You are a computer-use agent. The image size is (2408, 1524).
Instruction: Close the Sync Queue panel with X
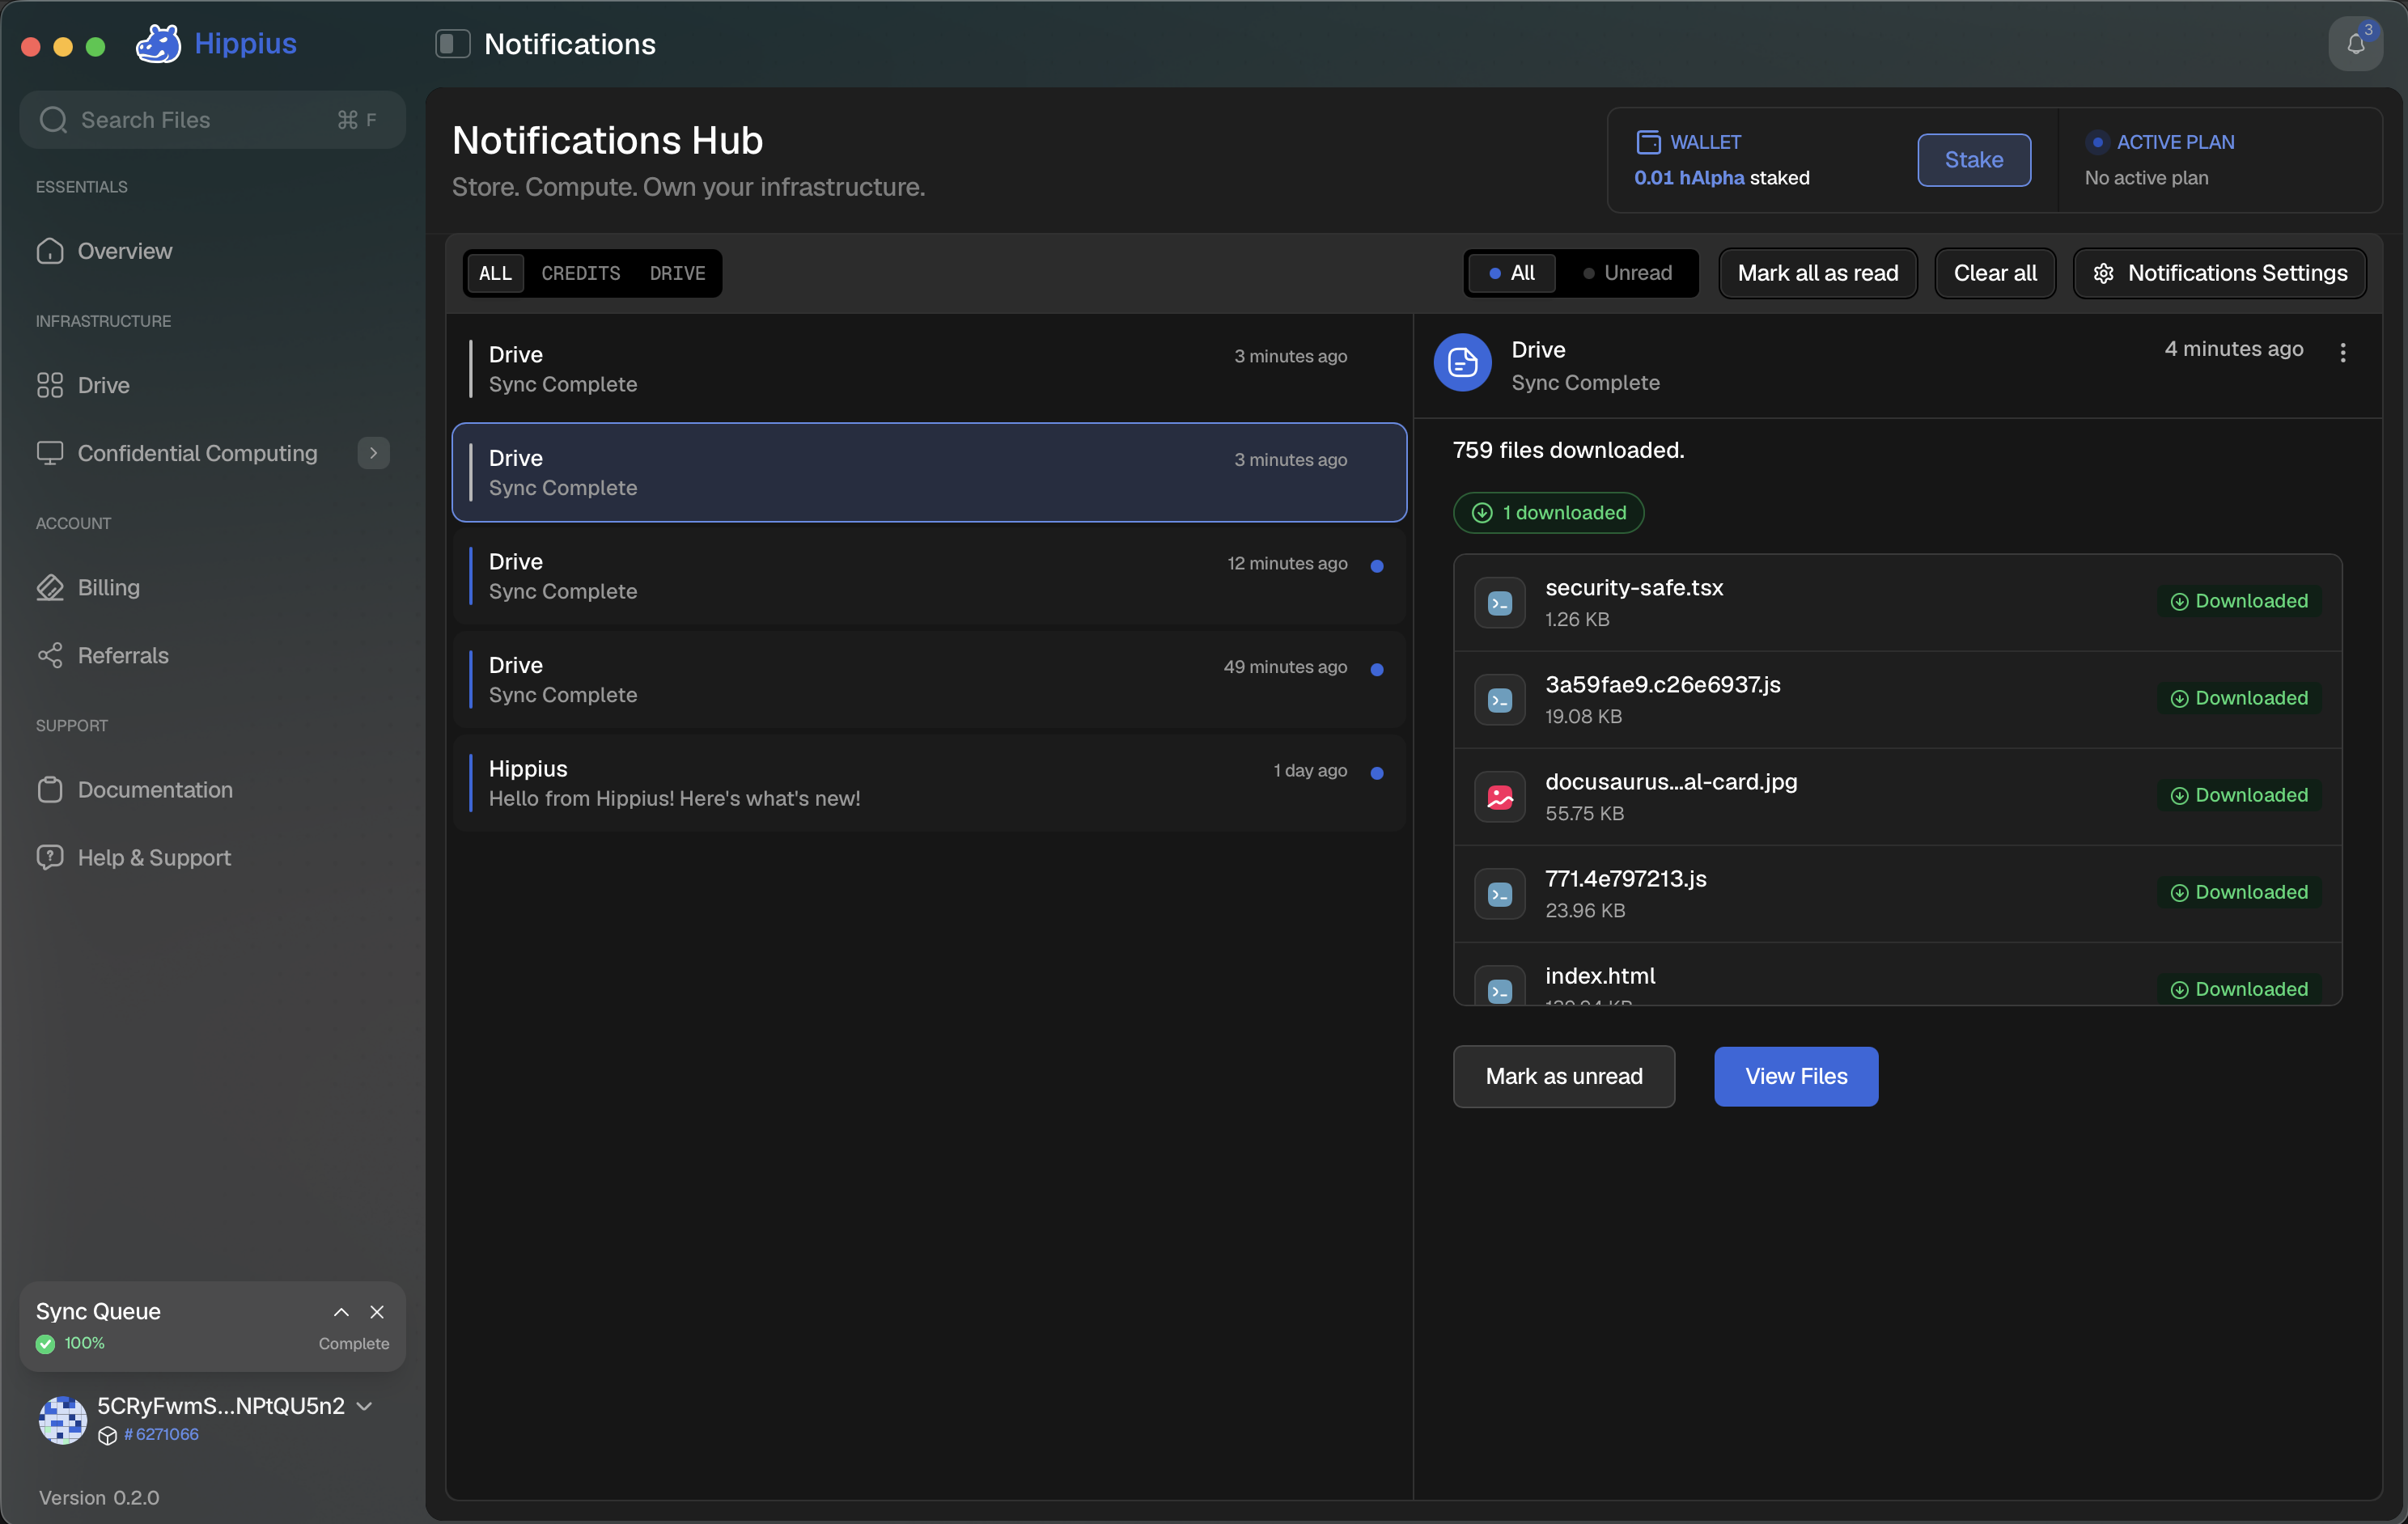(x=377, y=1311)
